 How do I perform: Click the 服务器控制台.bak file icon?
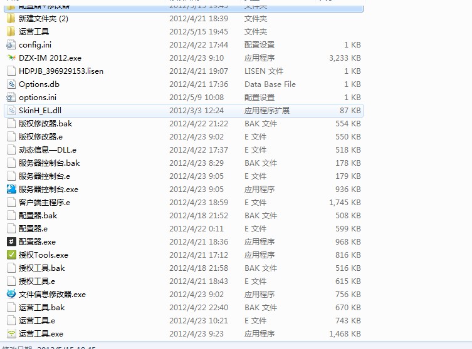[x=11, y=163]
